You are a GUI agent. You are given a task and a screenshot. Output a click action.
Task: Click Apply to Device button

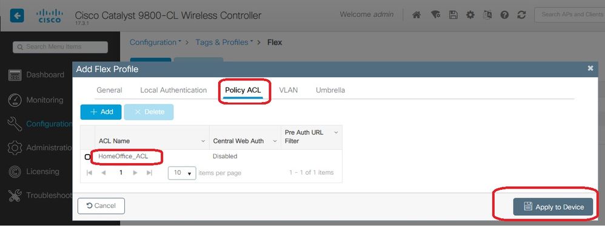(553, 207)
